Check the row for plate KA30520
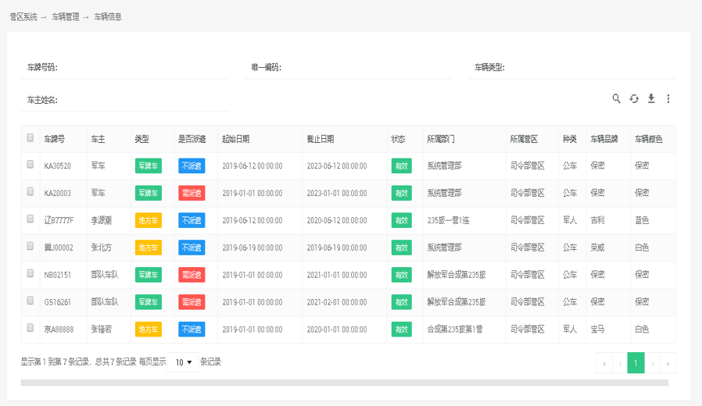 click(x=30, y=165)
